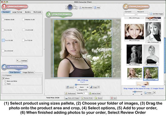Choose the Black and White effect

click(5, 81)
